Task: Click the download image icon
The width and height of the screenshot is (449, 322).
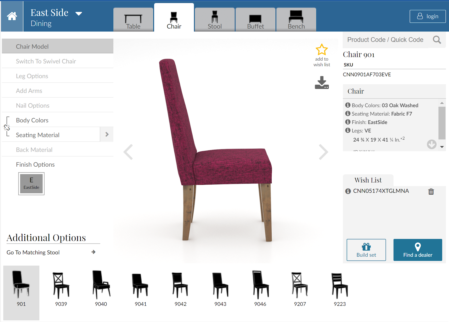Action: coord(322,83)
